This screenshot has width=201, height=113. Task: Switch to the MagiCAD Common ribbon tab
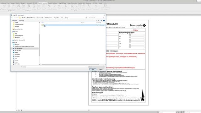pos(43,3)
